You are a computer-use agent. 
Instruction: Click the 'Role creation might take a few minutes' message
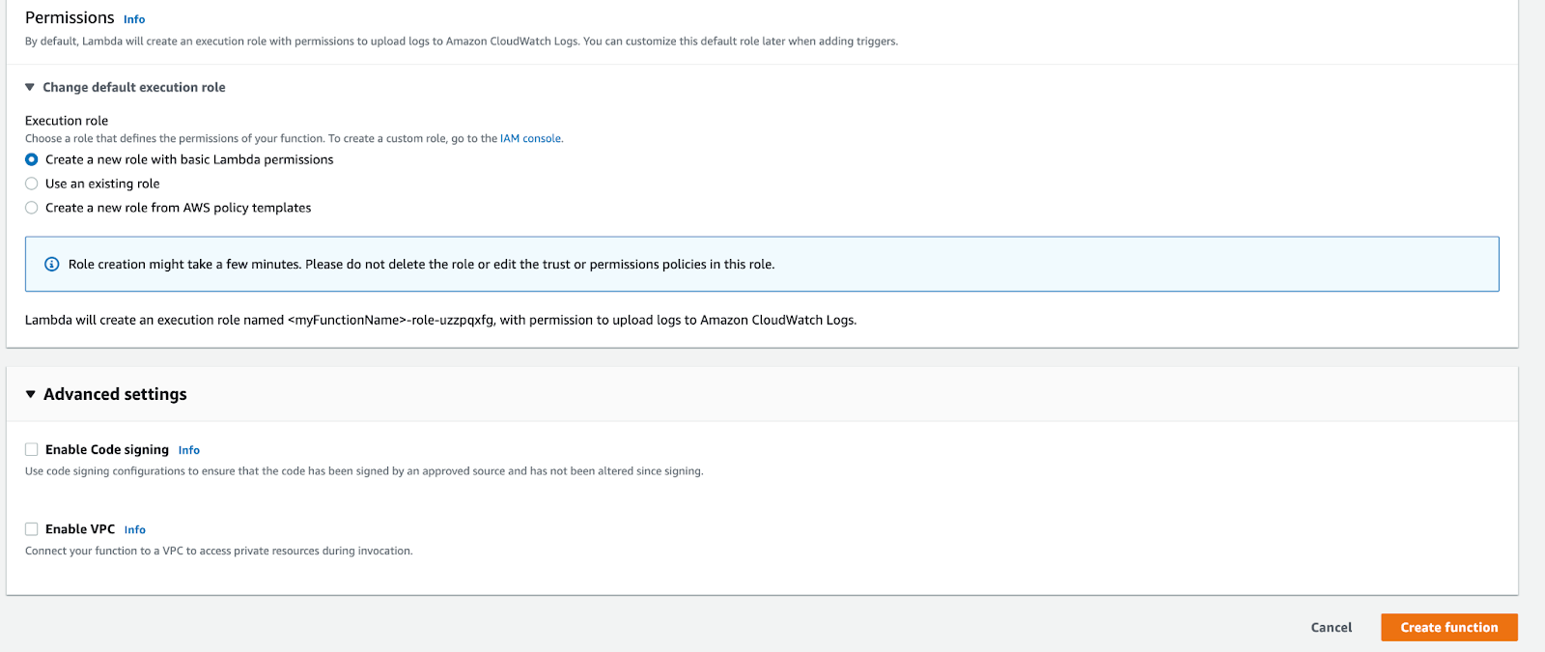[x=421, y=264]
